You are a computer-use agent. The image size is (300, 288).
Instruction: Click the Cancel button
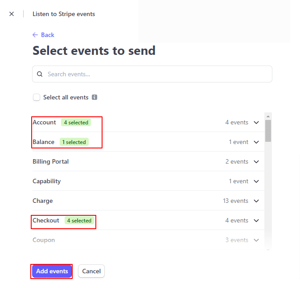click(x=91, y=271)
